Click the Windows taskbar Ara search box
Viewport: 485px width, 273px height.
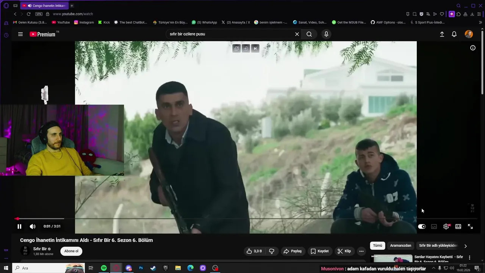[x=48, y=268]
